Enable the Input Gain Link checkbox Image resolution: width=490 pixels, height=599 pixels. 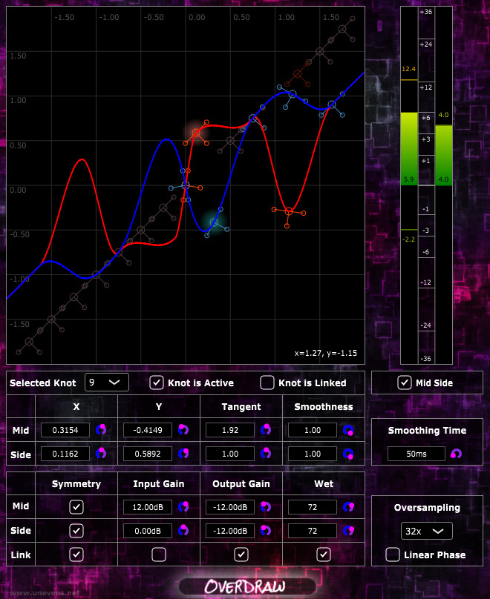pyautogui.click(x=159, y=555)
